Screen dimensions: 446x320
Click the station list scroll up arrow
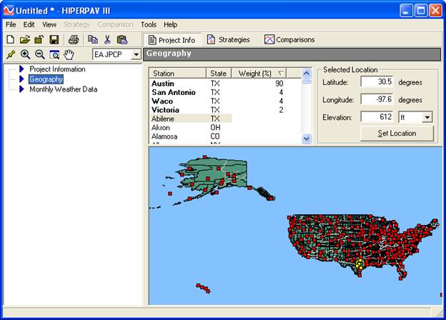coord(307,73)
